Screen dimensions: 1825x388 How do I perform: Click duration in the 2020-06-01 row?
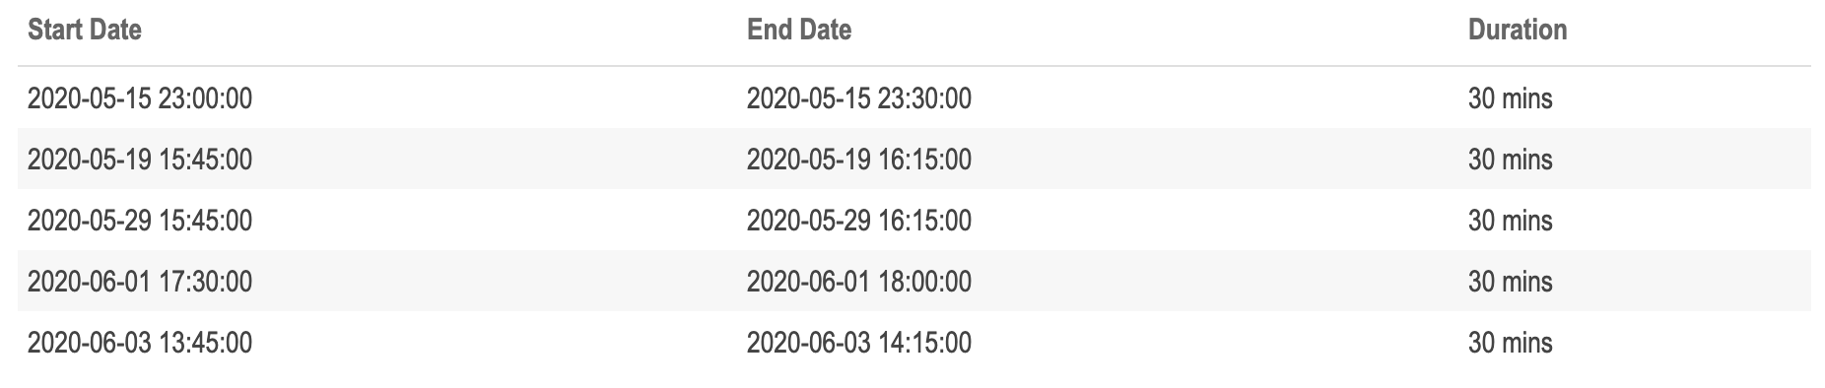(1511, 282)
